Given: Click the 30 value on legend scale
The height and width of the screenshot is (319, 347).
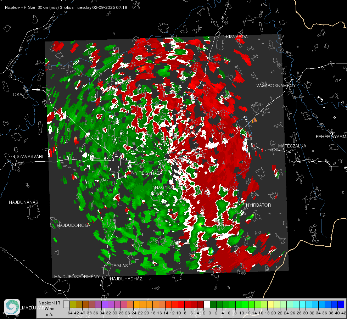Looking at the screenshot, I should click(x=306, y=313).
